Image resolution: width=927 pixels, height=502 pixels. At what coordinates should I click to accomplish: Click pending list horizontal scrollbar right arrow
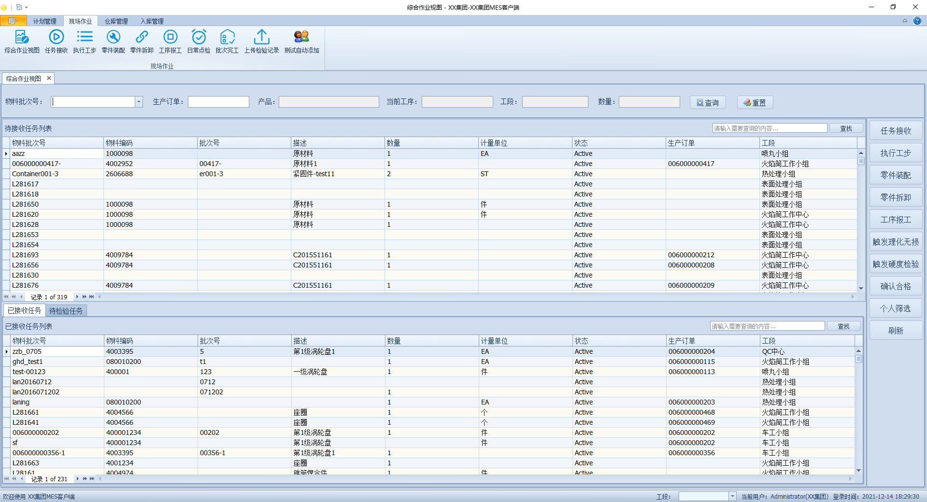pos(853,297)
